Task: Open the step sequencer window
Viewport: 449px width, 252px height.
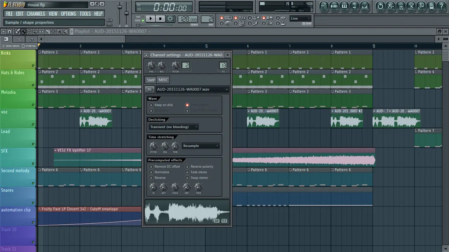Action: (334, 6)
